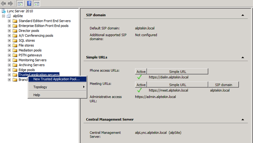Expand the PSTN gateways node
The width and height of the screenshot is (253, 143).
pyautogui.click(x=9, y=55)
